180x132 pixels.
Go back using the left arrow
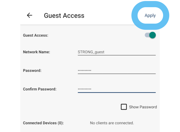30,15
